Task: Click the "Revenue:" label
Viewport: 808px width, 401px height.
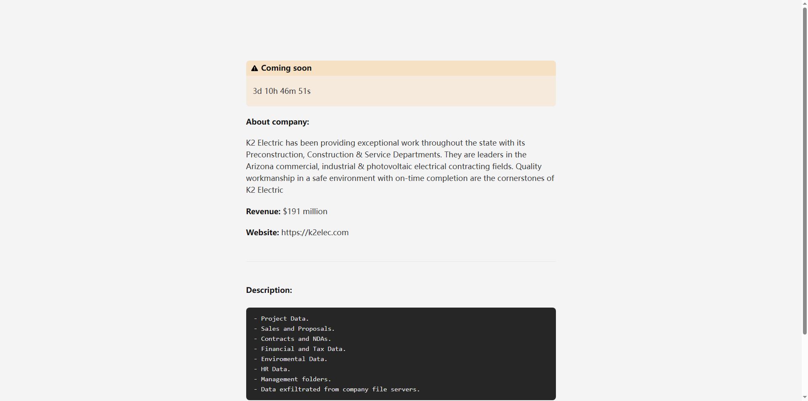Action: [x=263, y=212]
